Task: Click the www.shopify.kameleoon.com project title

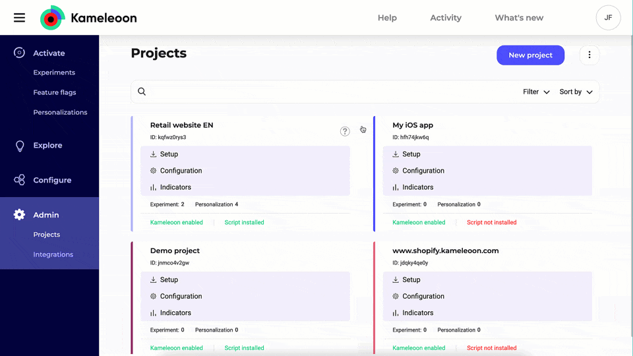Action: (x=446, y=251)
